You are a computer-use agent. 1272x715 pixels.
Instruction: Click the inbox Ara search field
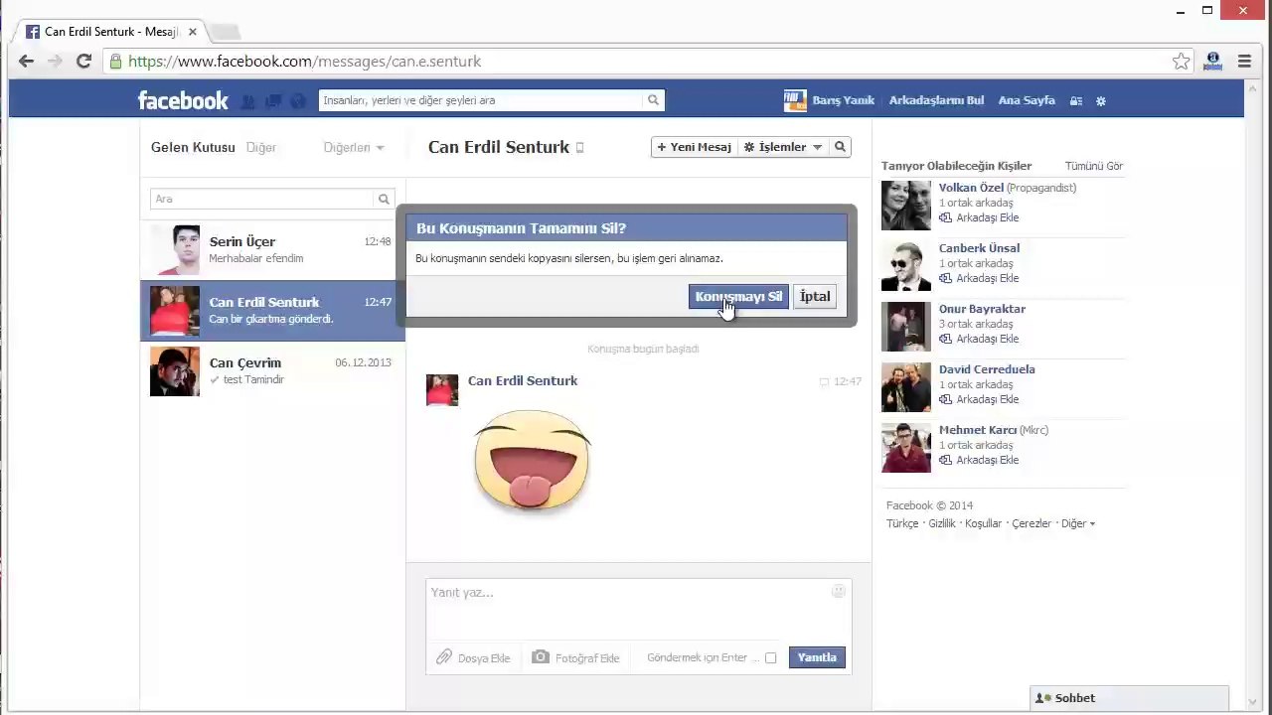tap(262, 199)
